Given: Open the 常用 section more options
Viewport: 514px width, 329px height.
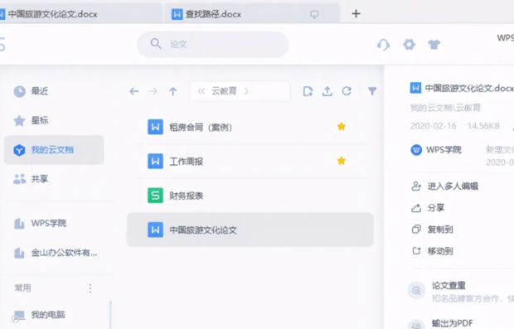Looking at the screenshot, I should (90, 288).
